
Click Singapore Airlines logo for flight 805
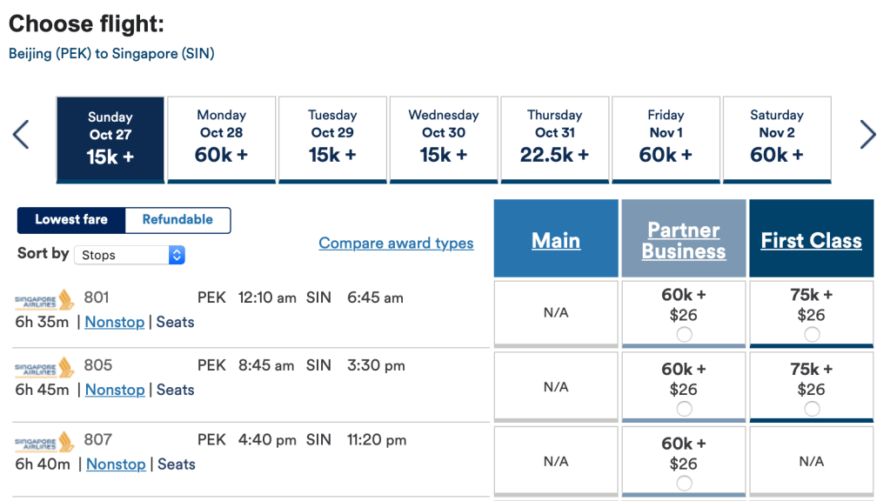[x=44, y=367]
